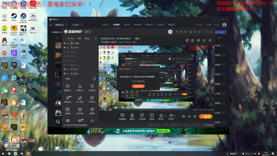Image resolution: width=277 pixels, height=156 pixels.
Task: Open second dropdown in back window toolbar
Action: (78, 25)
